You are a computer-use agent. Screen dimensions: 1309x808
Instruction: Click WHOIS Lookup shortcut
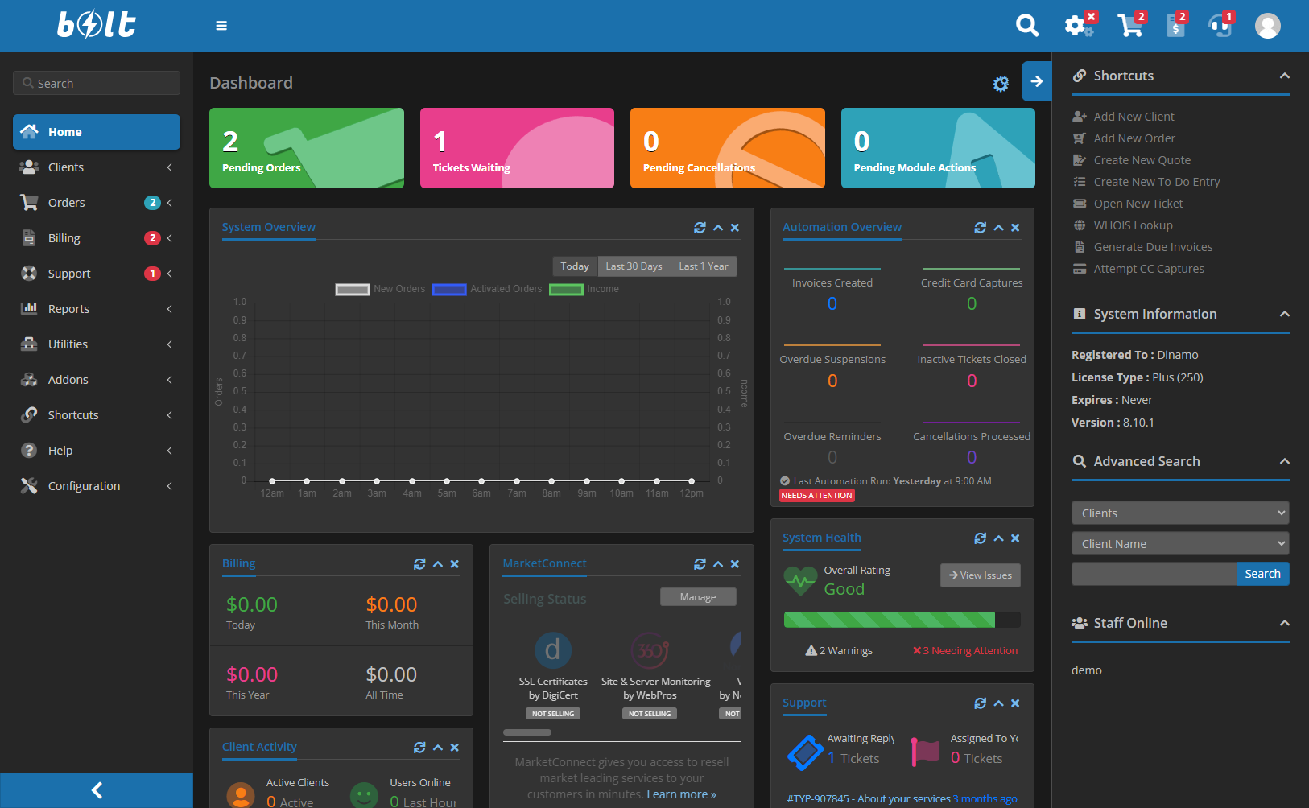(1133, 225)
